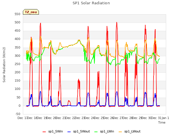183x137 pixels.
Task: Click the 150 y-axis label
Action: pyautogui.click(x=17, y=81)
